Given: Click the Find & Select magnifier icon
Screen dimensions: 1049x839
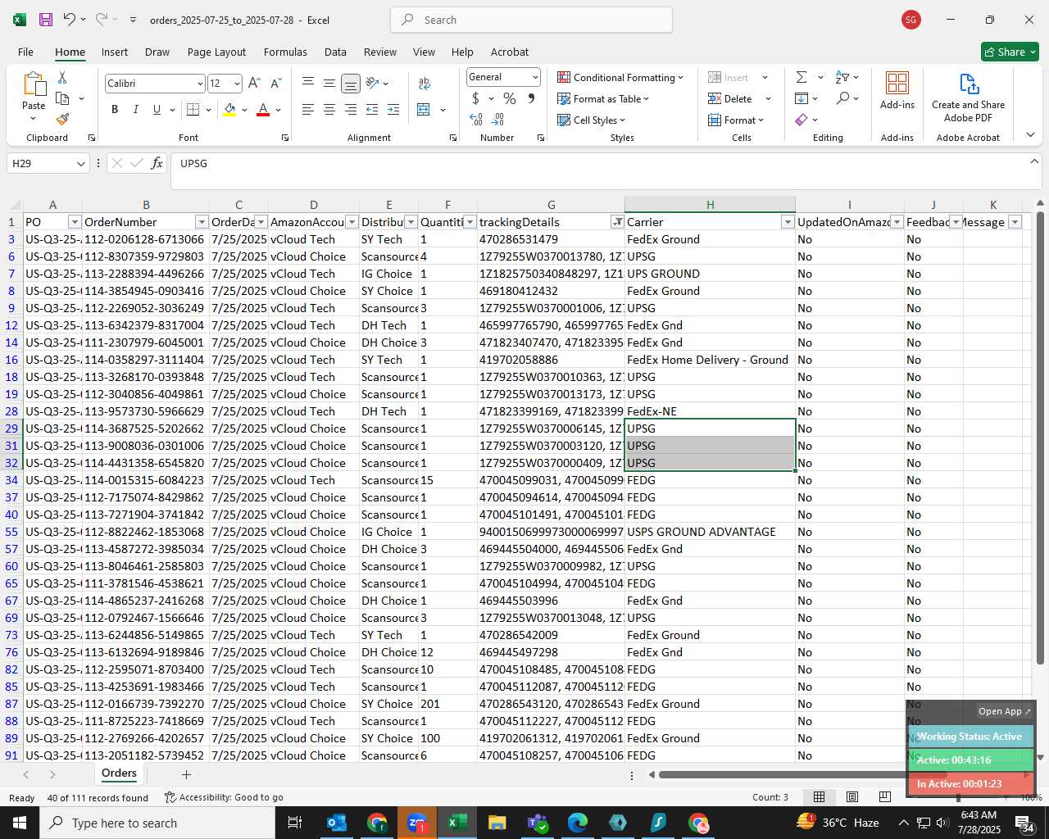Looking at the screenshot, I should [842, 98].
